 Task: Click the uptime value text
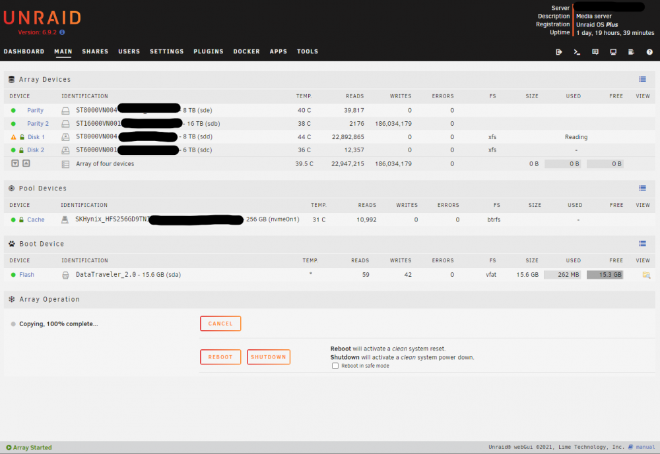coord(615,33)
